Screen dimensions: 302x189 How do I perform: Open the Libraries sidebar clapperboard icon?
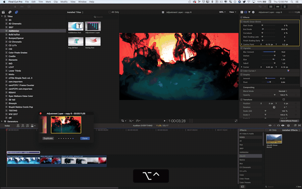3,12
